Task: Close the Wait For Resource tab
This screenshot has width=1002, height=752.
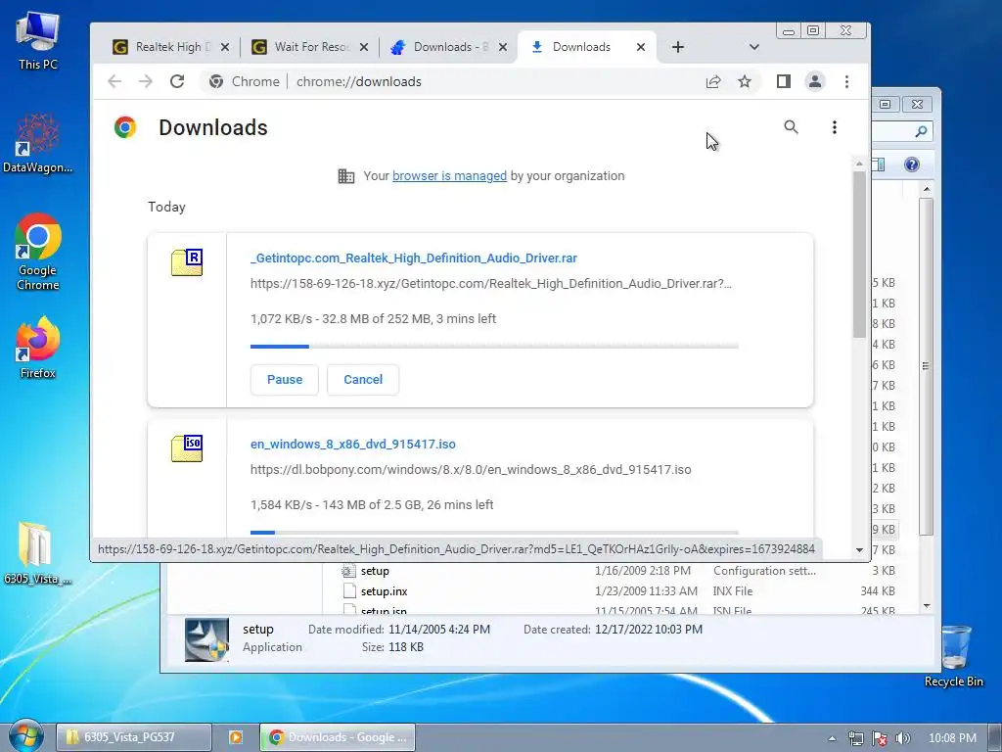Action: [x=364, y=47]
